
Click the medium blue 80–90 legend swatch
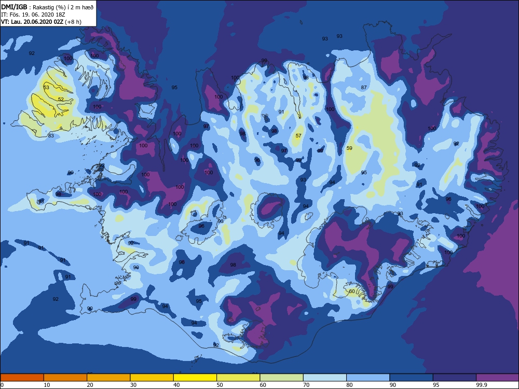click(368, 378)
